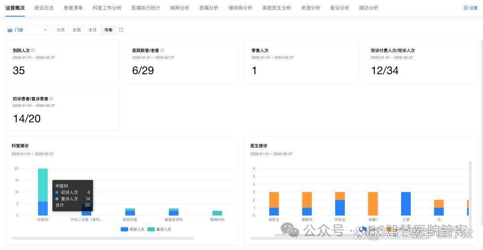Select the 本月 time range

coord(92,30)
